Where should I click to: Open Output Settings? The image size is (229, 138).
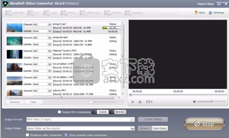[153, 119]
